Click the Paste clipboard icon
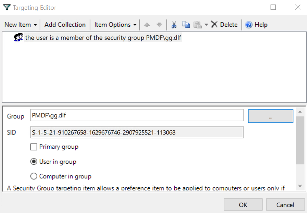This screenshot has height=213, width=307. tap(198, 25)
